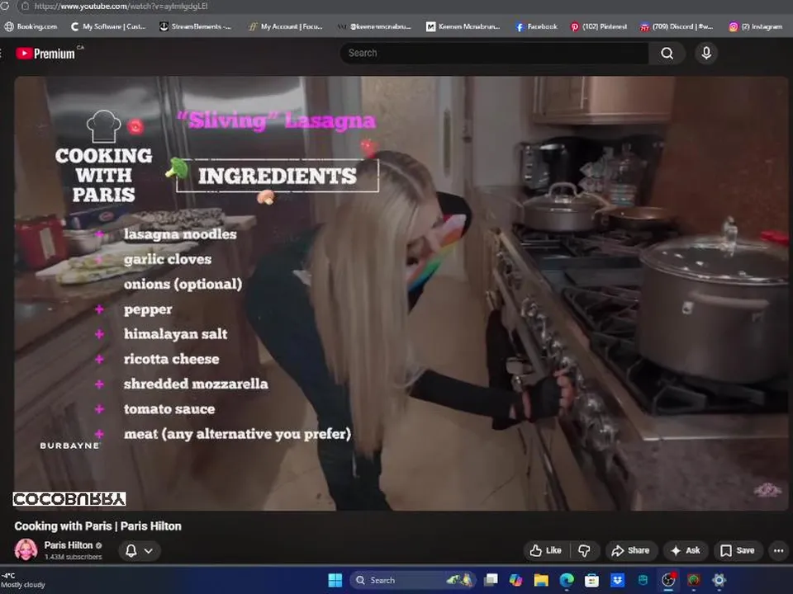Click the Ask button
793x594 pixels.
[686, 550]
